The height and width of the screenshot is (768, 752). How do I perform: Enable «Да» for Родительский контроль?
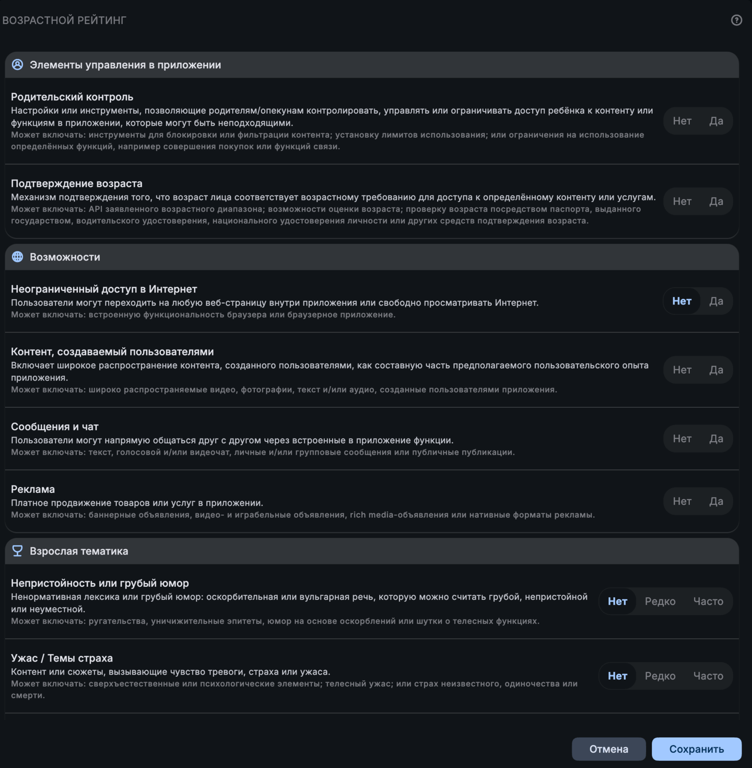716,121
